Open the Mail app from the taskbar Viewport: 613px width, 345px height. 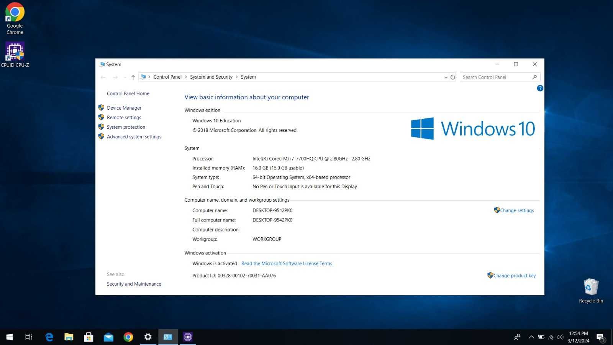point(108,337)
